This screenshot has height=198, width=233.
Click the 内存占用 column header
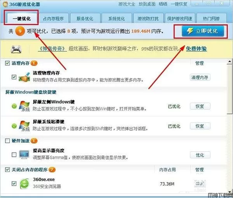167,170
